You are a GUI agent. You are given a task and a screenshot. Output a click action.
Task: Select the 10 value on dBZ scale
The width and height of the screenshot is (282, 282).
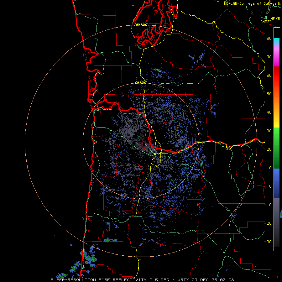click(269, 168)
